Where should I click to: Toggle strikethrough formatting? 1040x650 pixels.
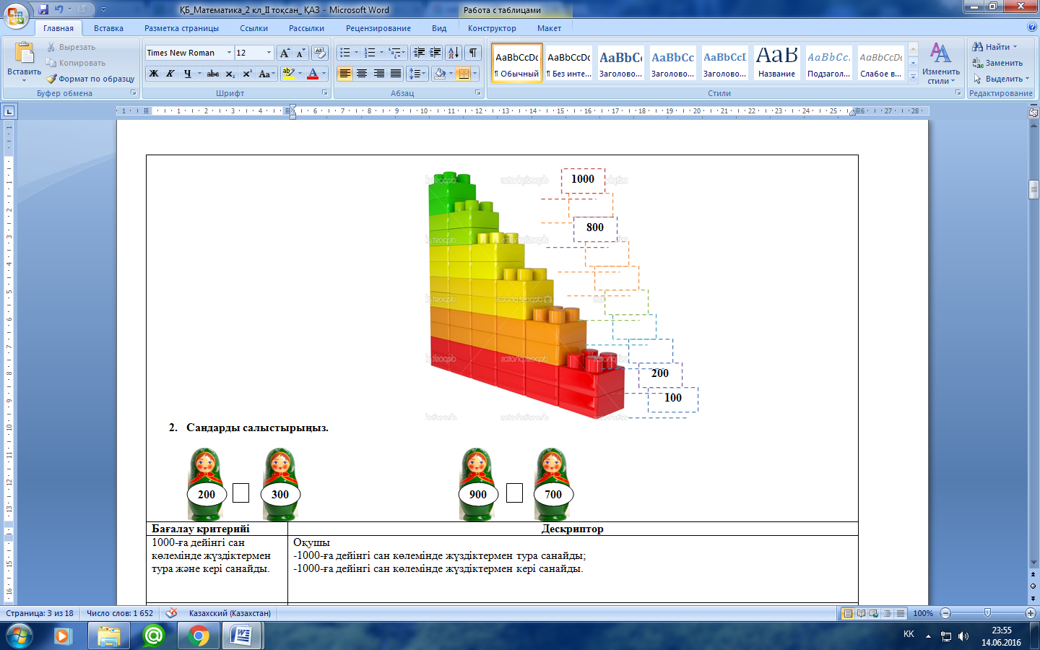pos(213,74)
